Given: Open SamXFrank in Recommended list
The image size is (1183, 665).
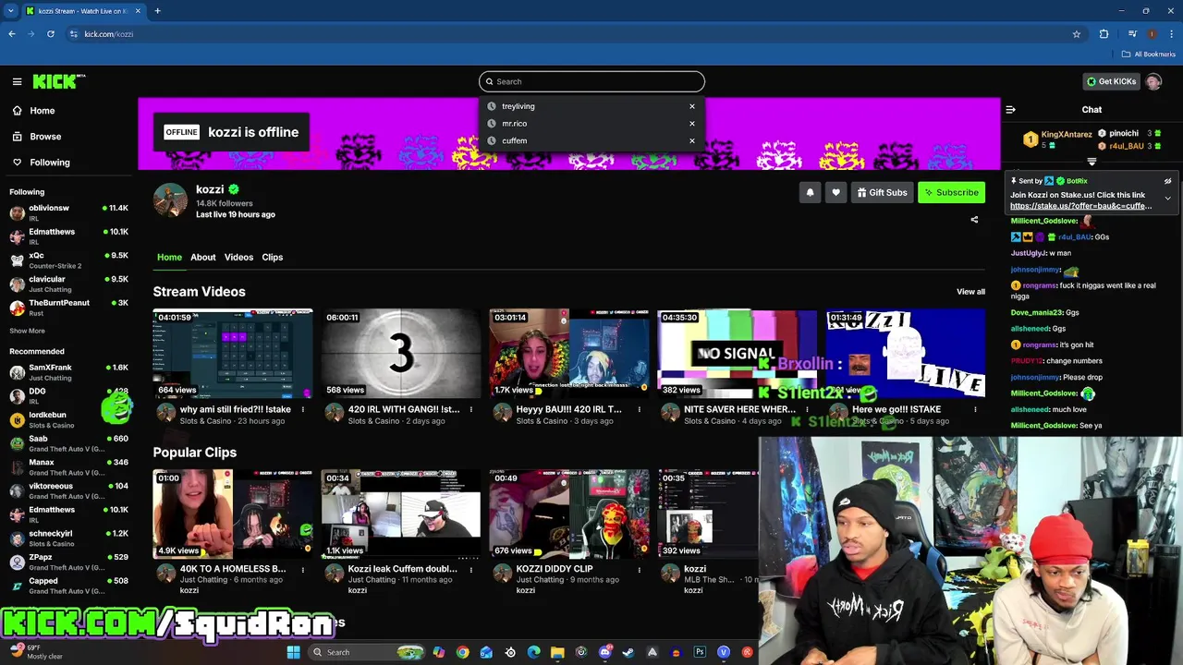Looking at the screenshot, I should (x=68, y=372).
